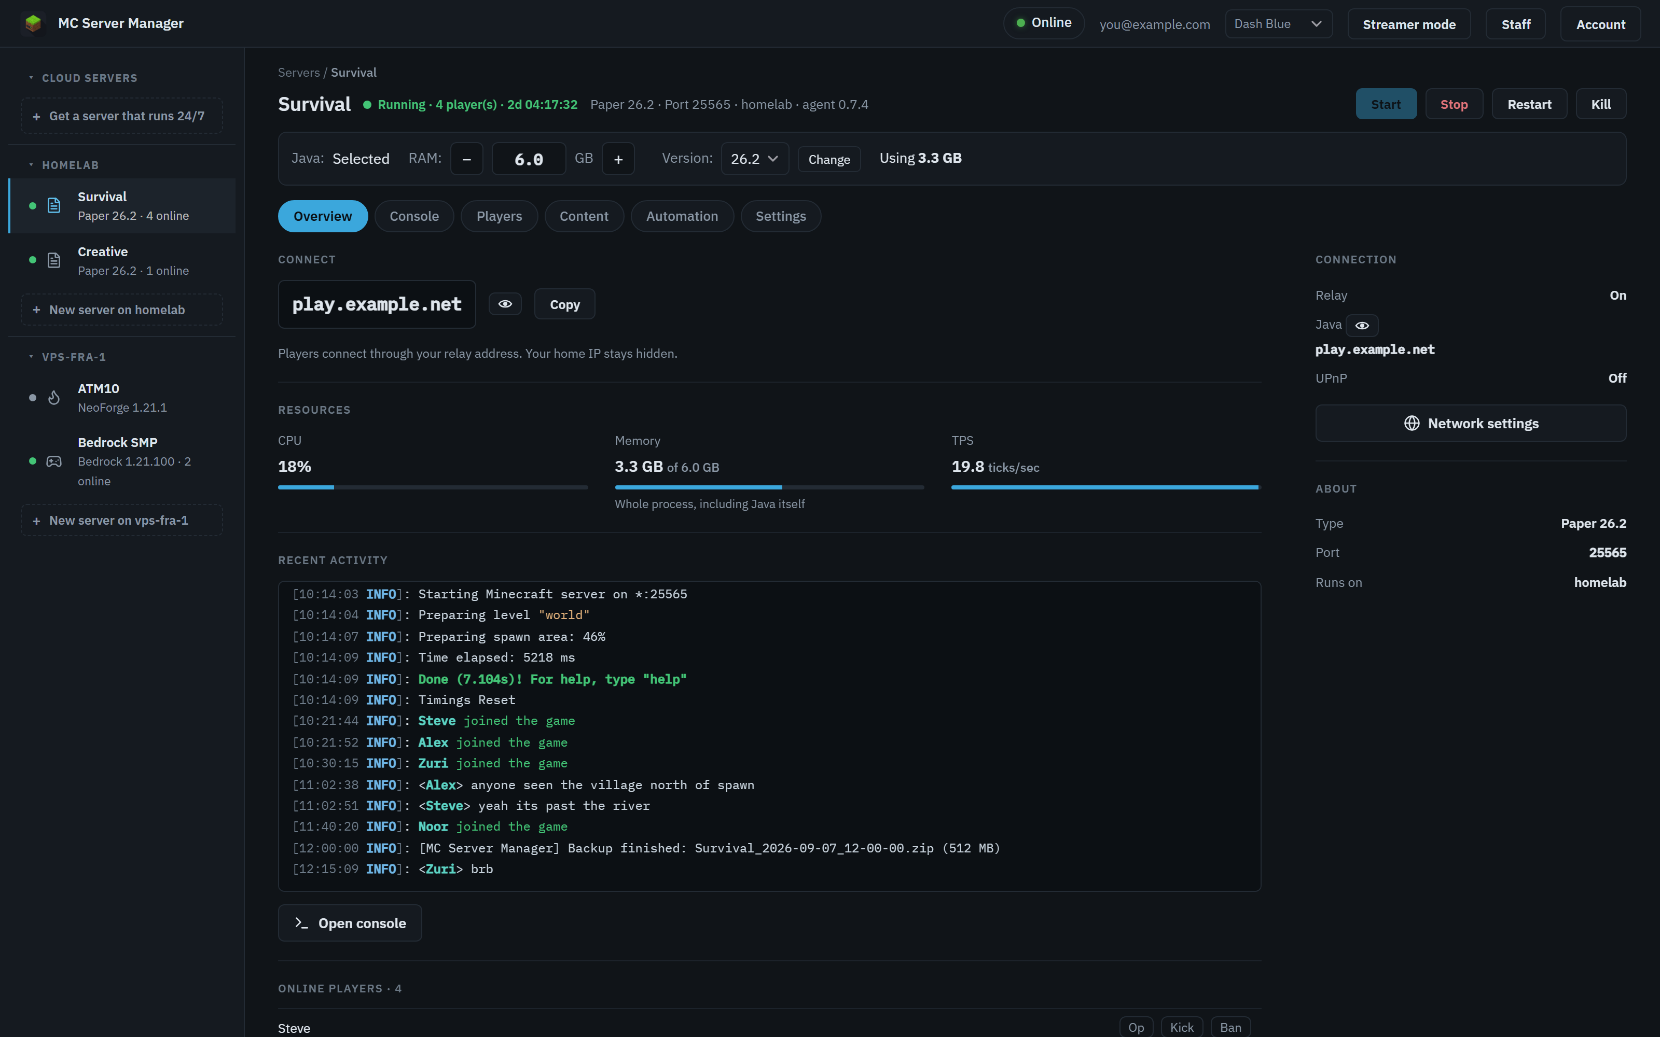
Task: Click the terminal icon on Open console
Action: 301,923
